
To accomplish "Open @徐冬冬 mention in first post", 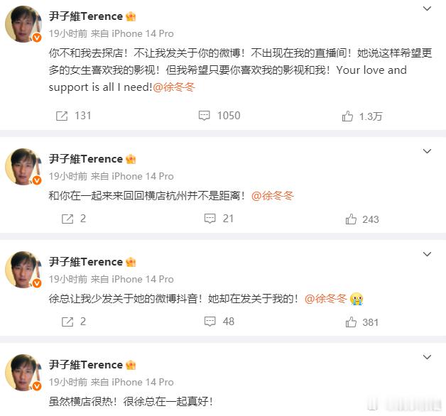I will click(174, 87).
